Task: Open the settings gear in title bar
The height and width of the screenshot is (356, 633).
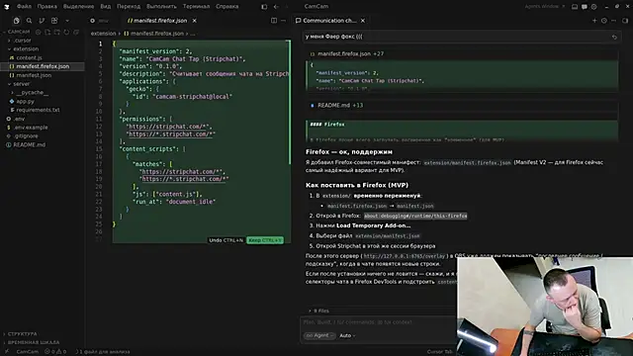Action: click(x=593, y=7)
